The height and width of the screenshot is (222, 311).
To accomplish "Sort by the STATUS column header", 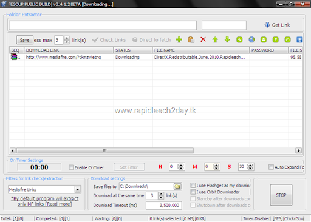I will click(x=133, y=50).
